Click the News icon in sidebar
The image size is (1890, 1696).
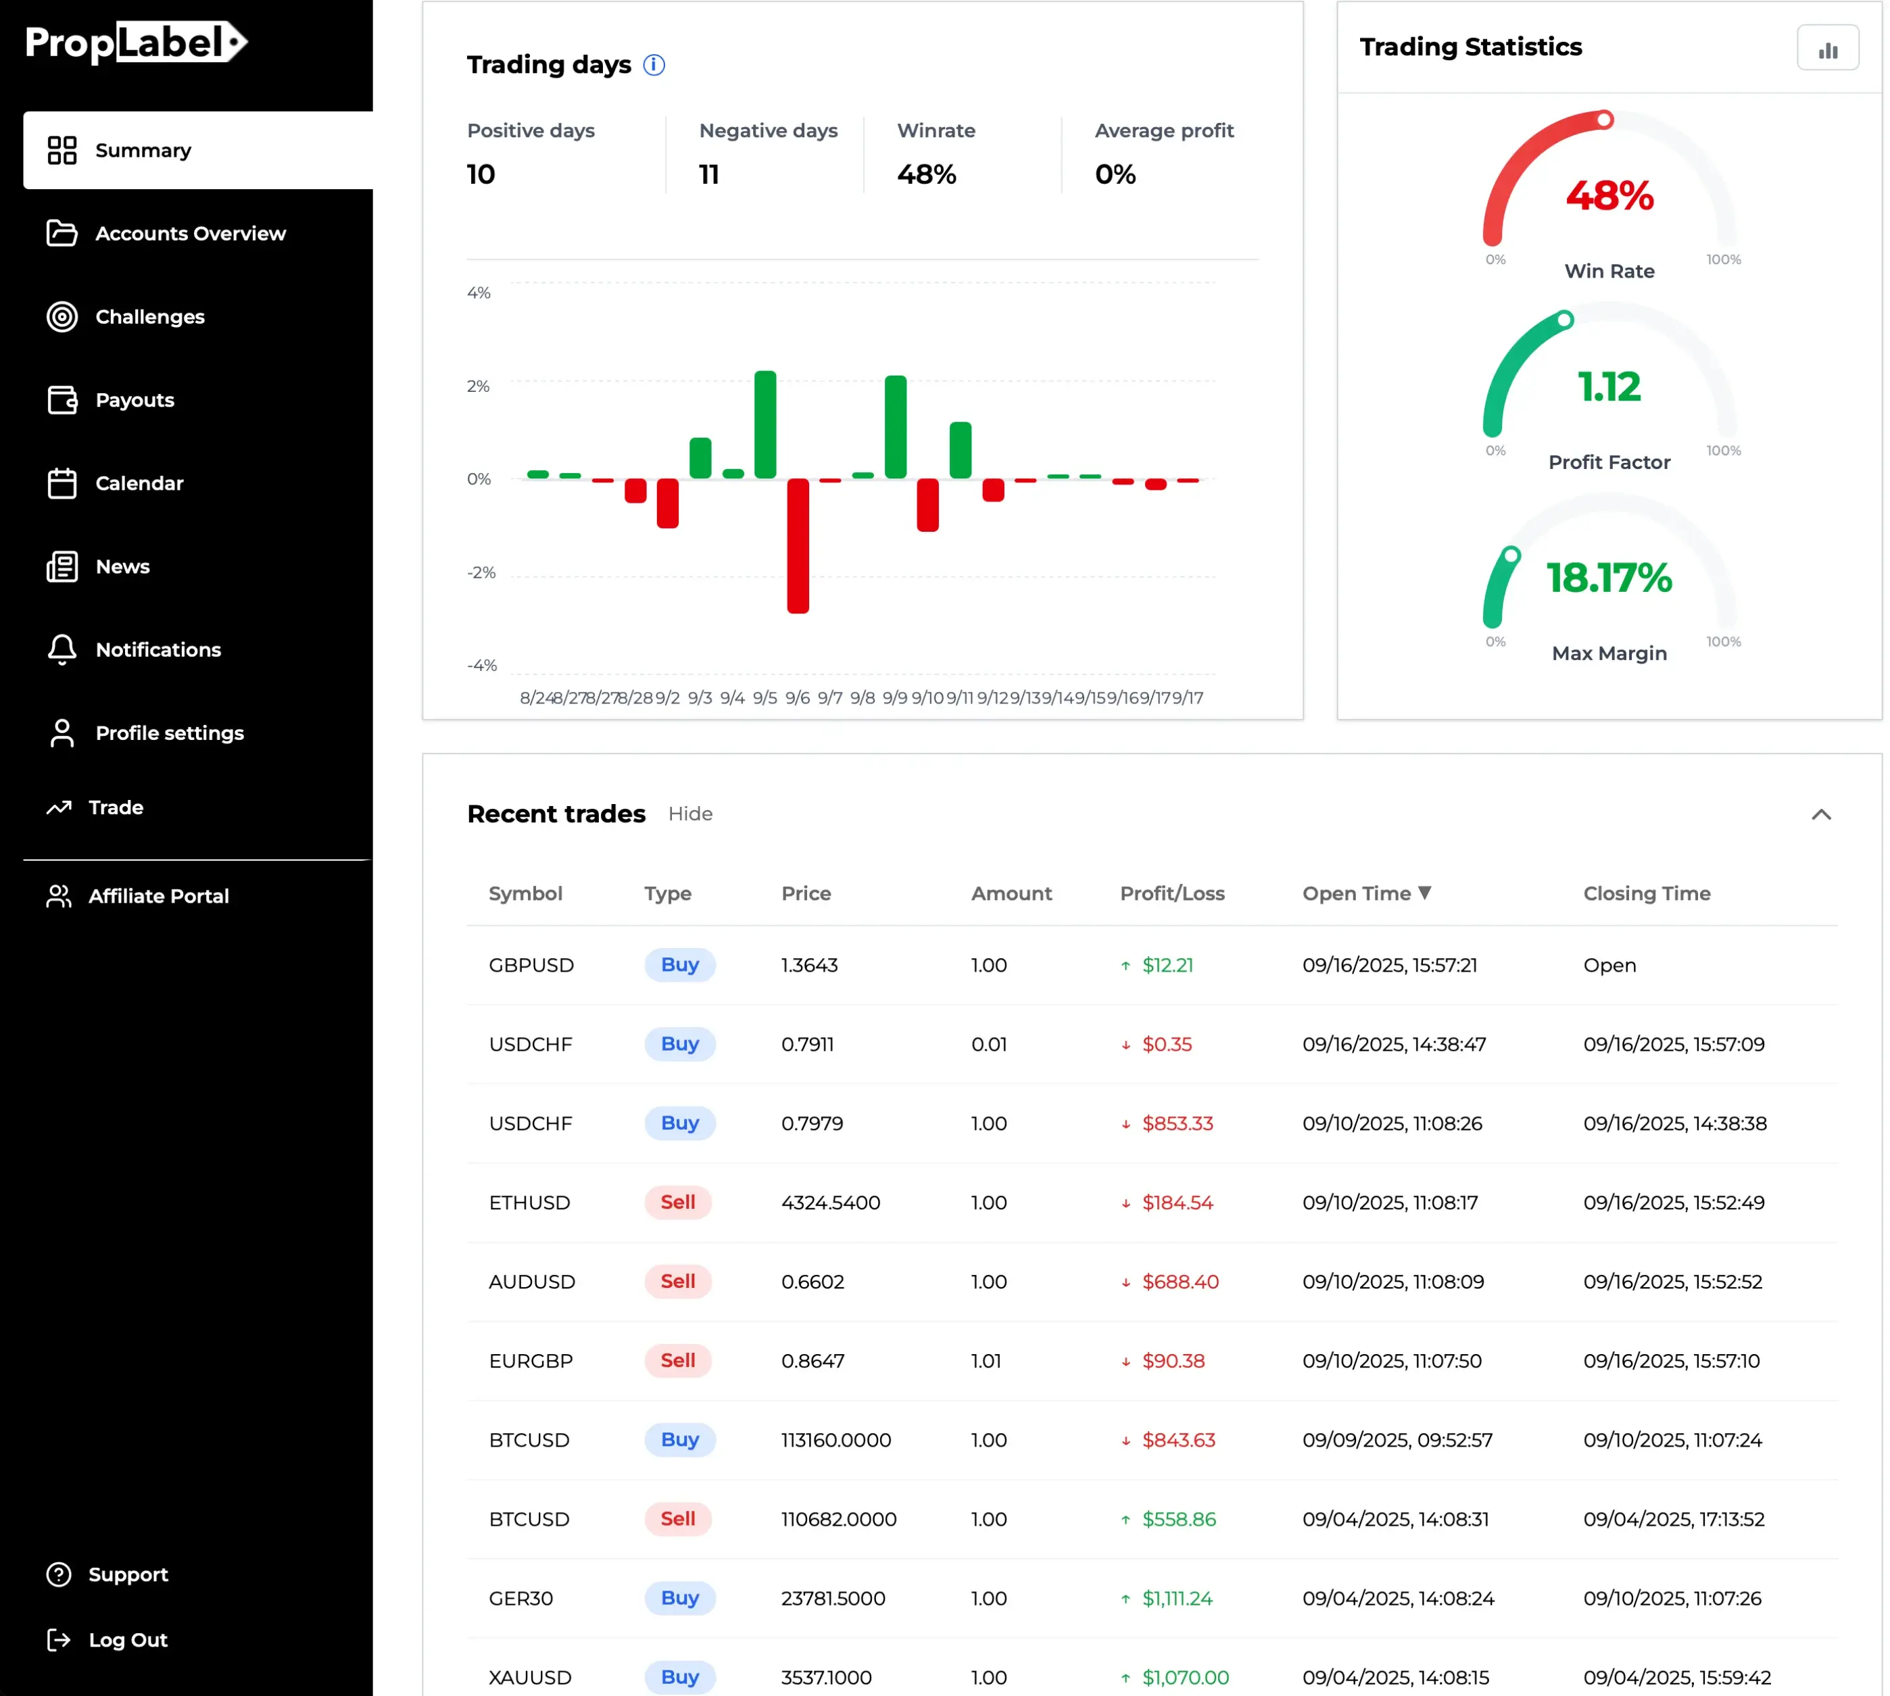click(x=62, y=567)
